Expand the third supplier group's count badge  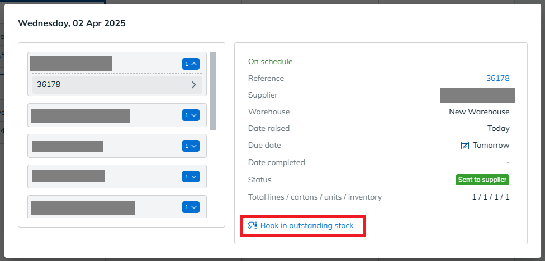(191, 146)
